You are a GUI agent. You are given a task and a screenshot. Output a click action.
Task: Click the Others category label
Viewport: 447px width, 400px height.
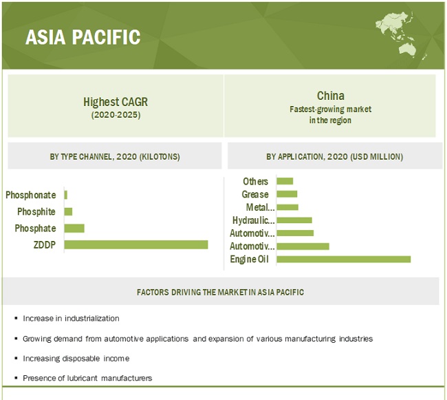tap(255, 181)
